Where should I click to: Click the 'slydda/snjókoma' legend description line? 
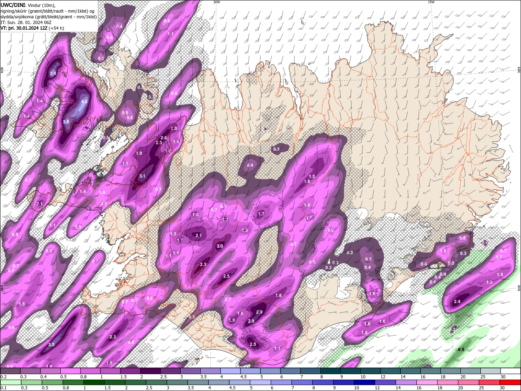[x=48, y=17]
